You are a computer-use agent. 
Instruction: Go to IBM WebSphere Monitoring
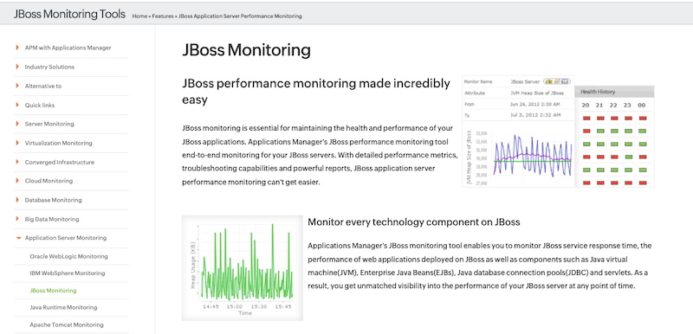68,273
